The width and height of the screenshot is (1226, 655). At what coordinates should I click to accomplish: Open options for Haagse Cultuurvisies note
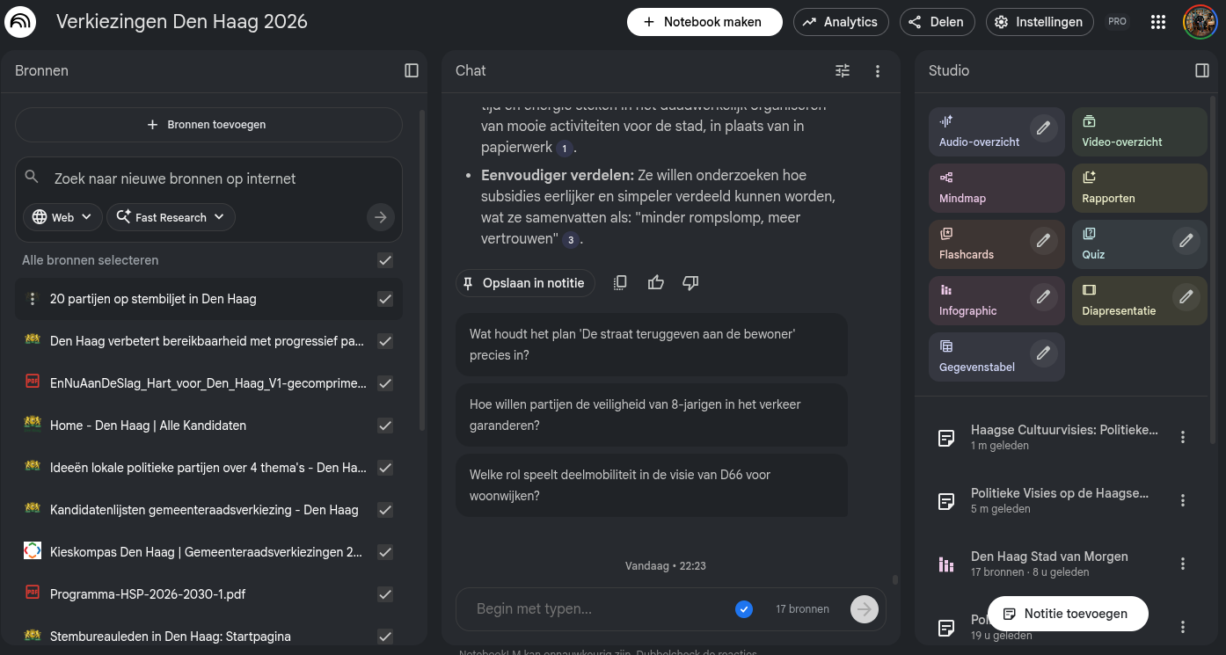(x=1182, y=437)
